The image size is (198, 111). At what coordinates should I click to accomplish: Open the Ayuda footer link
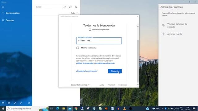coord(101,85)
